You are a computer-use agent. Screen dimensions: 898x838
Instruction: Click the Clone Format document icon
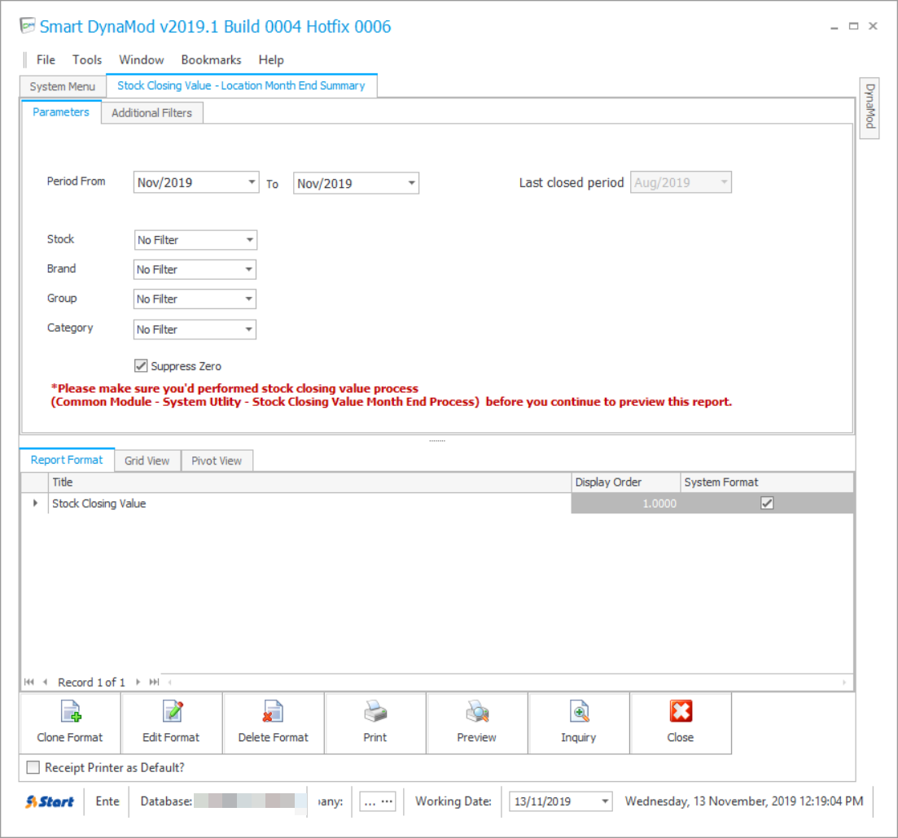point(71,712)
